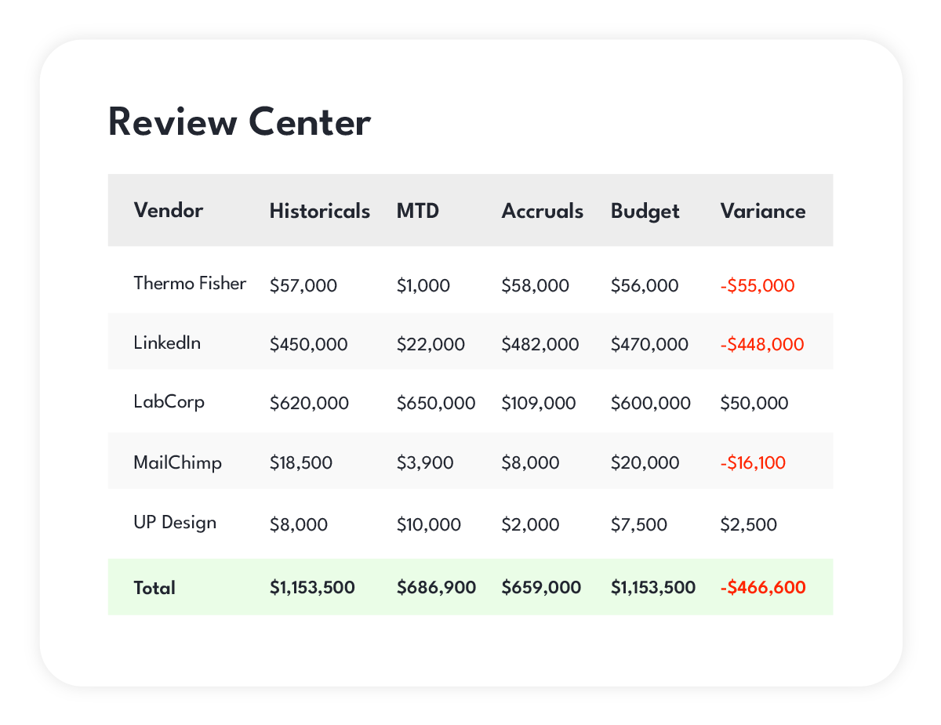
Task: Select the Budget column header
Action: tap(645, 211)
